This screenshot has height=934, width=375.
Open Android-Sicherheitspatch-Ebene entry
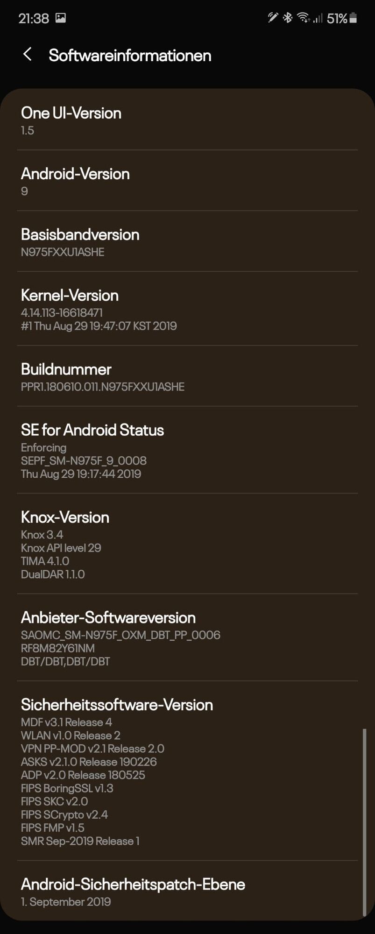pyautogui.click(x=187, y=891)
